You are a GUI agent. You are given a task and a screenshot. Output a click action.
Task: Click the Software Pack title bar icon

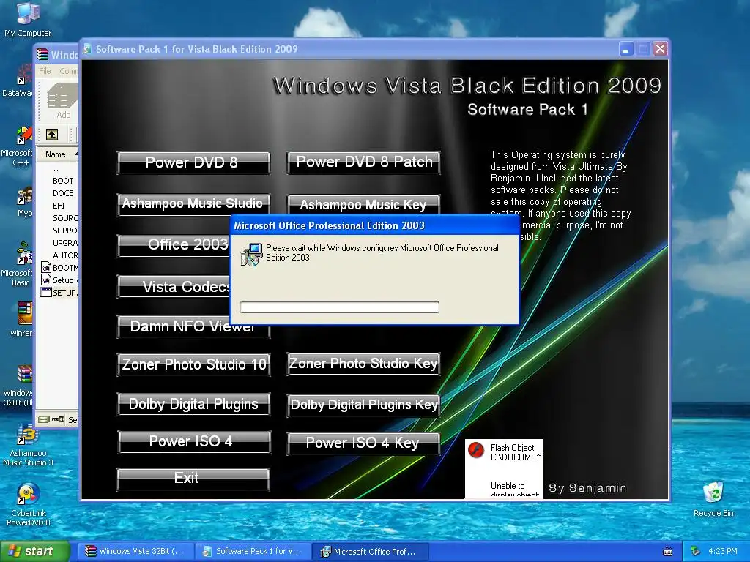tap(87, 49)
